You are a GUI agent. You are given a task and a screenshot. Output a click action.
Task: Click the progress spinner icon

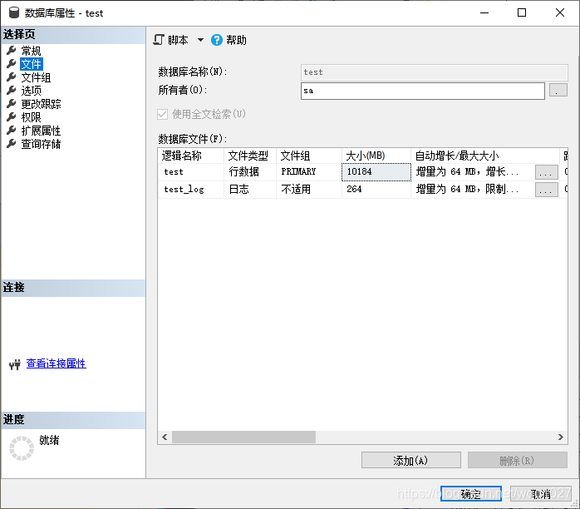(x=22, y=448)
